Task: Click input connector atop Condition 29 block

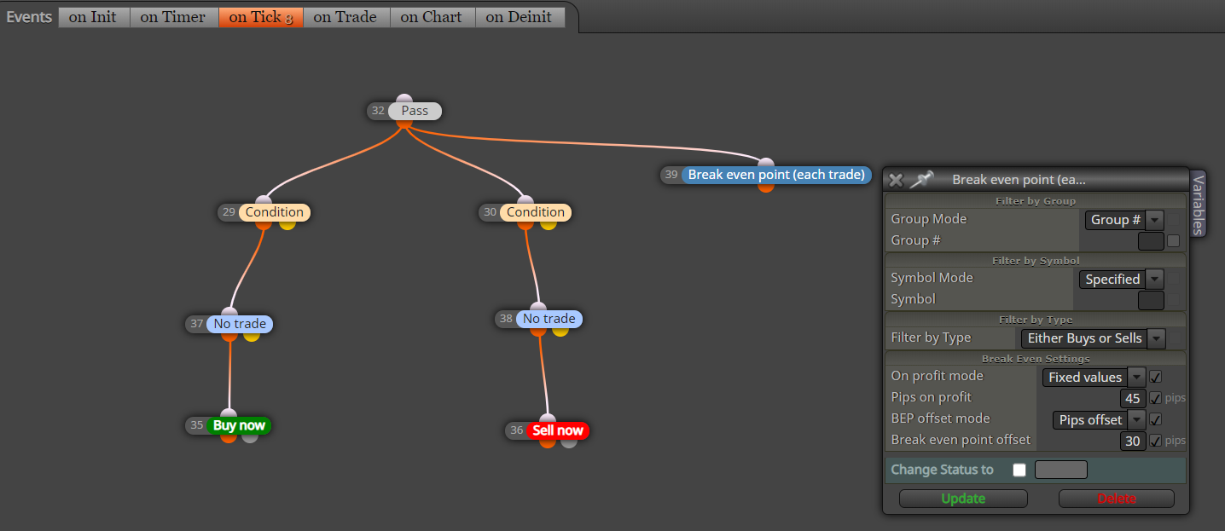Action: 264,201
